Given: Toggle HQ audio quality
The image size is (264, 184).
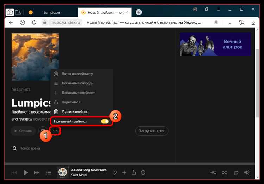Looking at the screenshot, I should pos(213,172).
